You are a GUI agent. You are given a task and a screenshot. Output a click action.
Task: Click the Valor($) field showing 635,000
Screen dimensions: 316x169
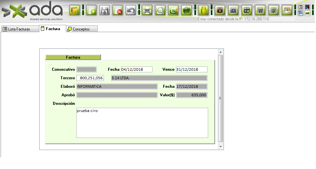tap(192, 95)
